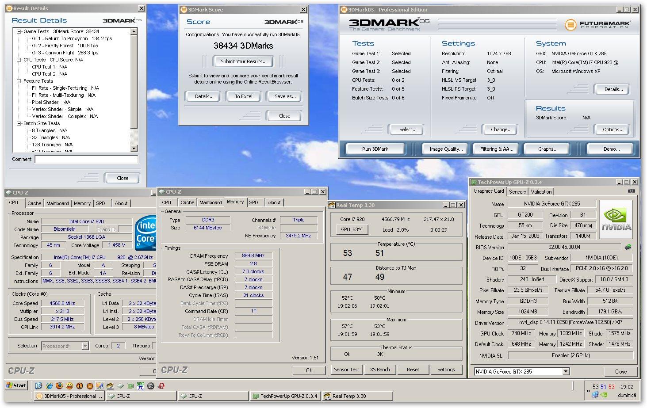Click XS Bench in Real Temp
Image resolution: width=647 pixels, height=408 pixels.
coord(380,370)
